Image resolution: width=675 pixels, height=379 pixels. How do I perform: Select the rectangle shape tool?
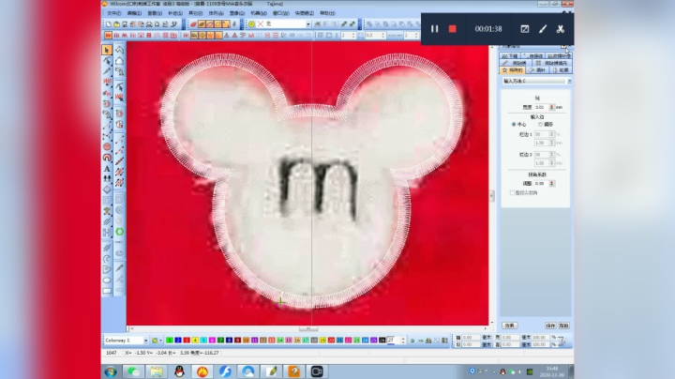coord(107,291)
